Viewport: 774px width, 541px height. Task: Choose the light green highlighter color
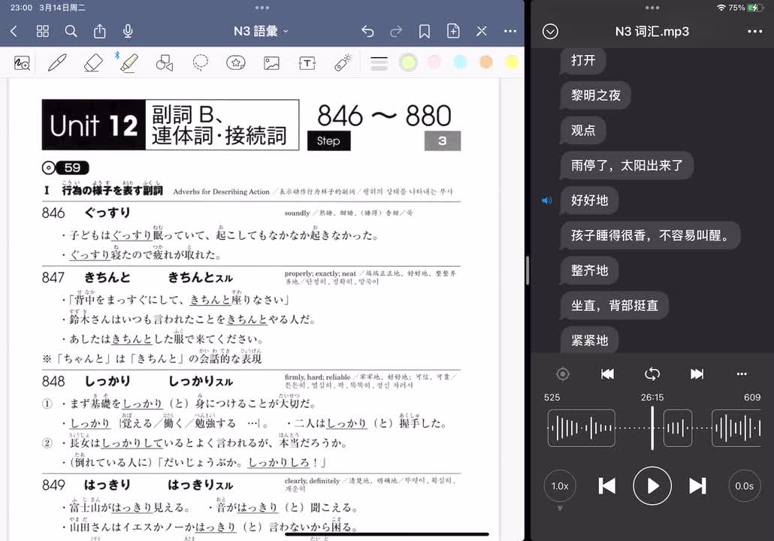(x=408, y=62)
